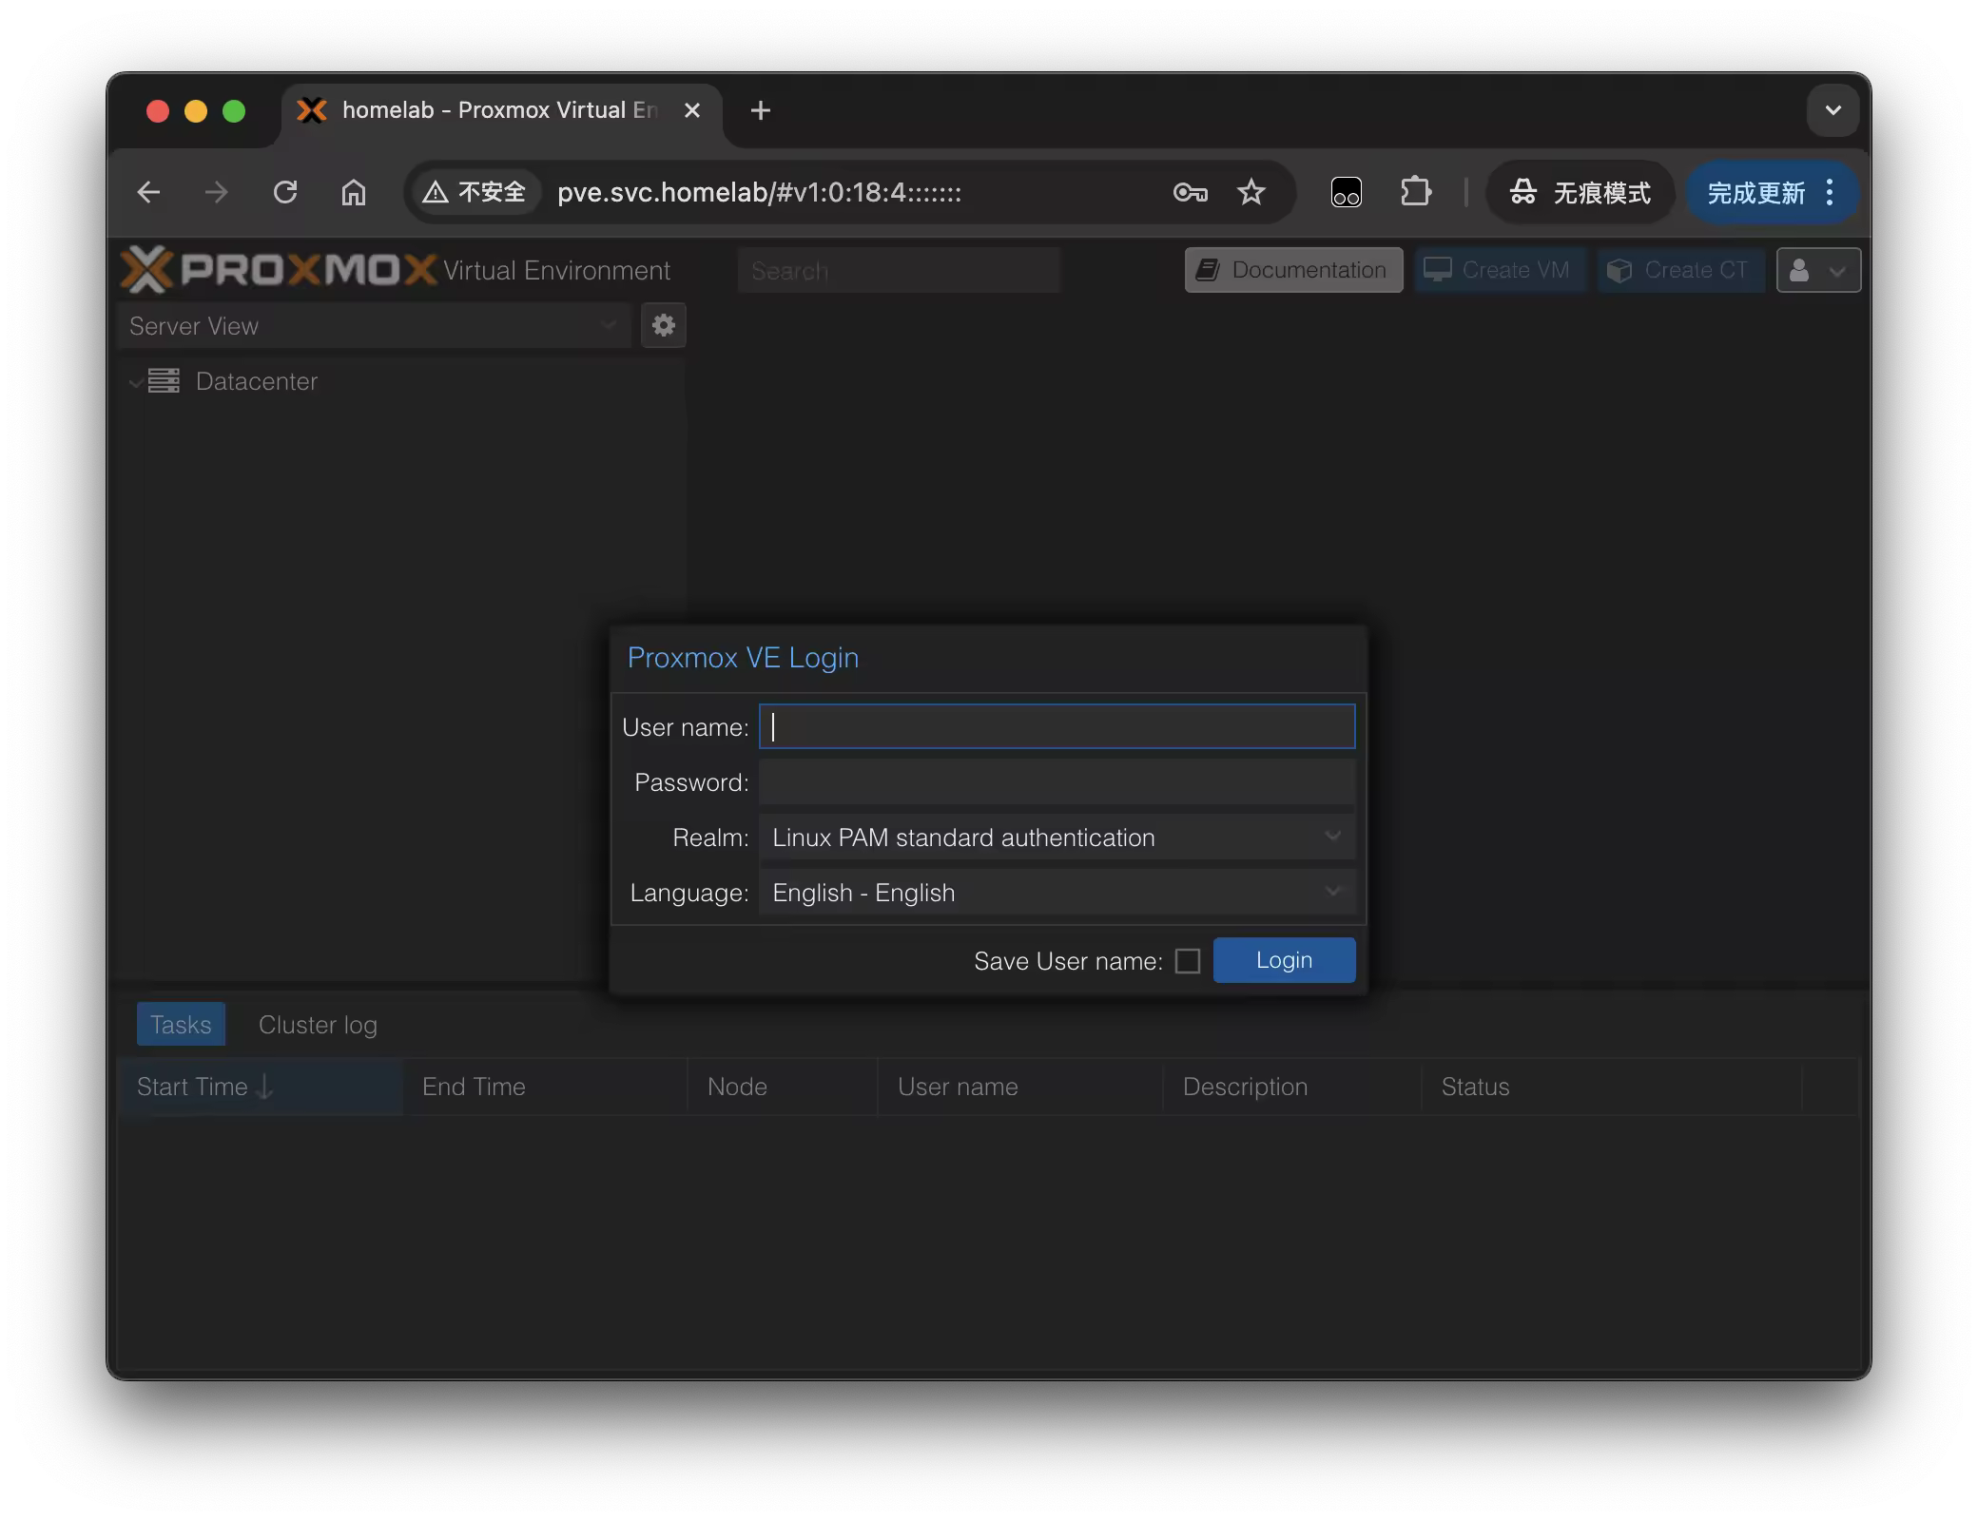Close the homelab Proxmox tab

pyautogui.click(x=692, y=110)
